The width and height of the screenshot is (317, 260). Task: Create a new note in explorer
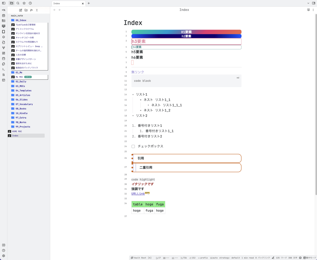21,10
